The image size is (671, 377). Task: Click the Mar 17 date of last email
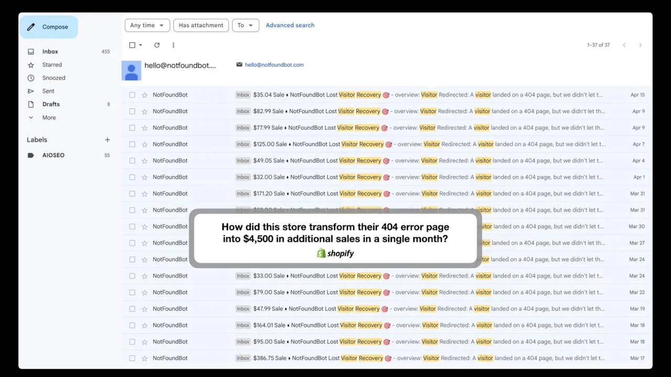[x=637, y=358]
